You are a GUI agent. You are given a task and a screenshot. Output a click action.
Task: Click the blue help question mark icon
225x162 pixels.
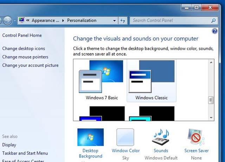point(215,31)
